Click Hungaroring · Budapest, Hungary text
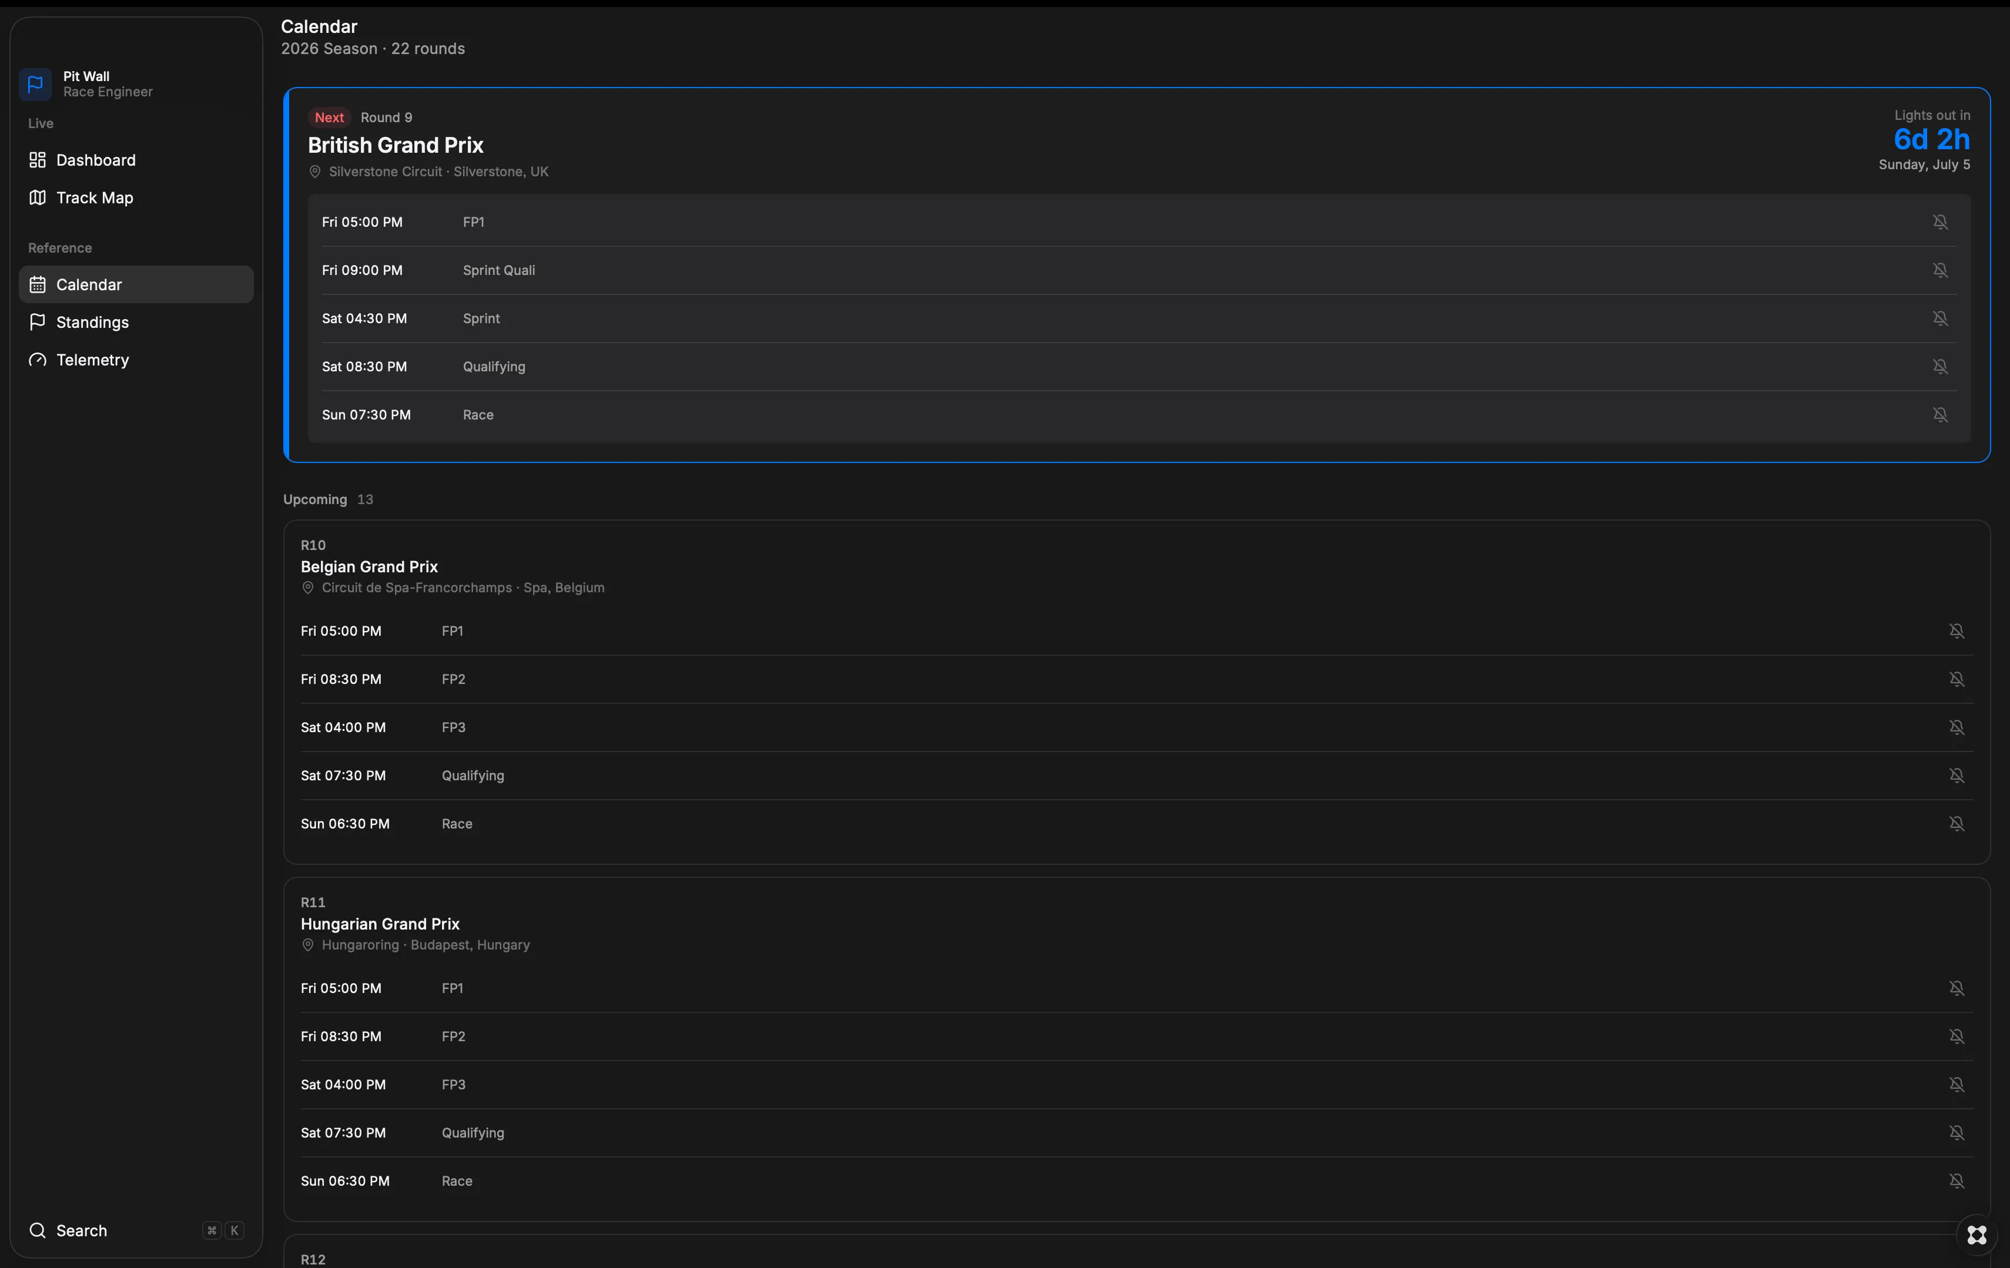 (426, 945)
